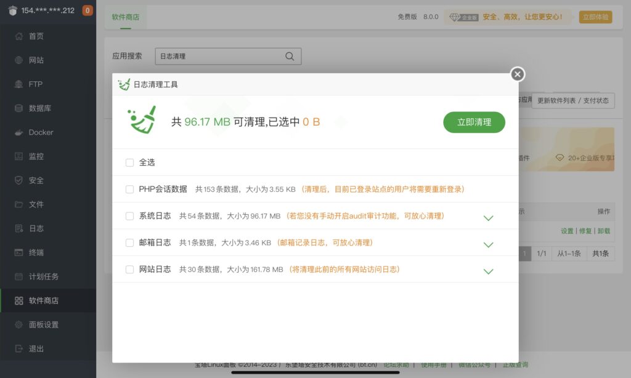Open the 首页 home sidebar icon
The width and height of the screenshot is (631, 378).
(x=18, y=36)
